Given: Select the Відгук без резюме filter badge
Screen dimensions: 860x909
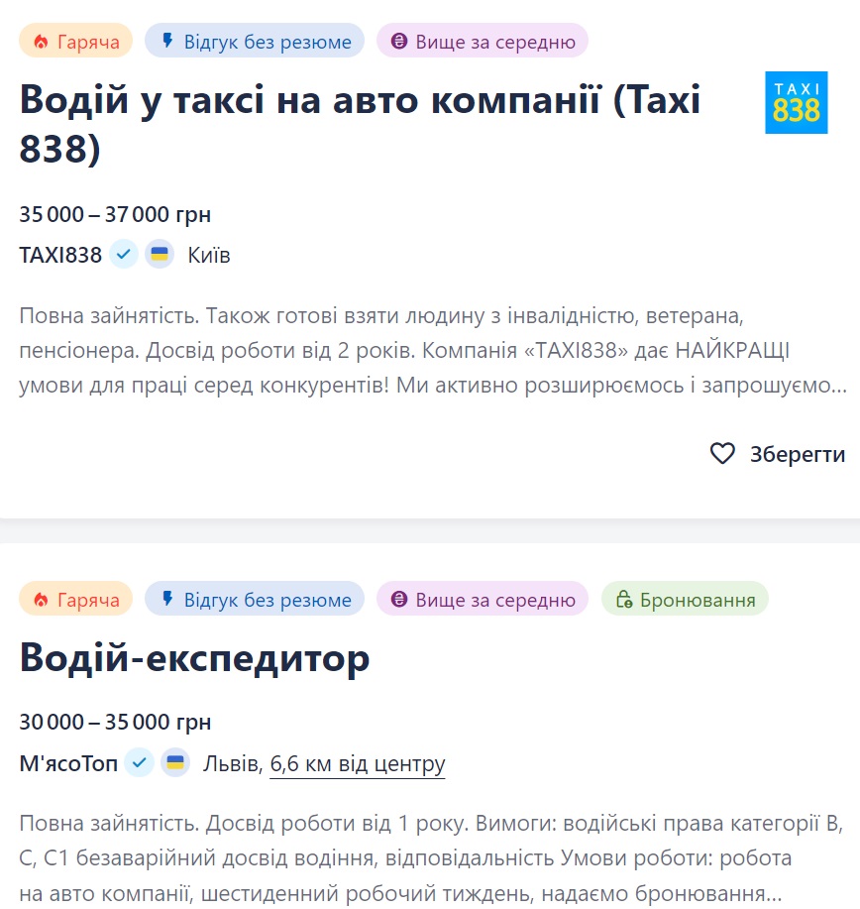Looking at the screenshot, I should pos(254,41).
